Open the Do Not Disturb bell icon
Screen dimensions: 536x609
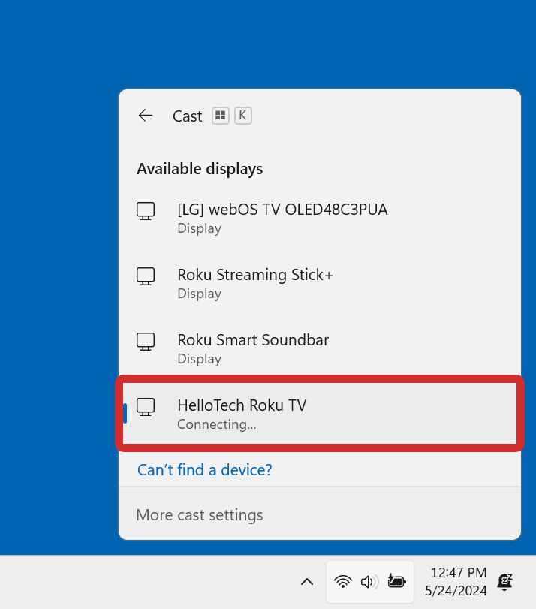[504, 581]
